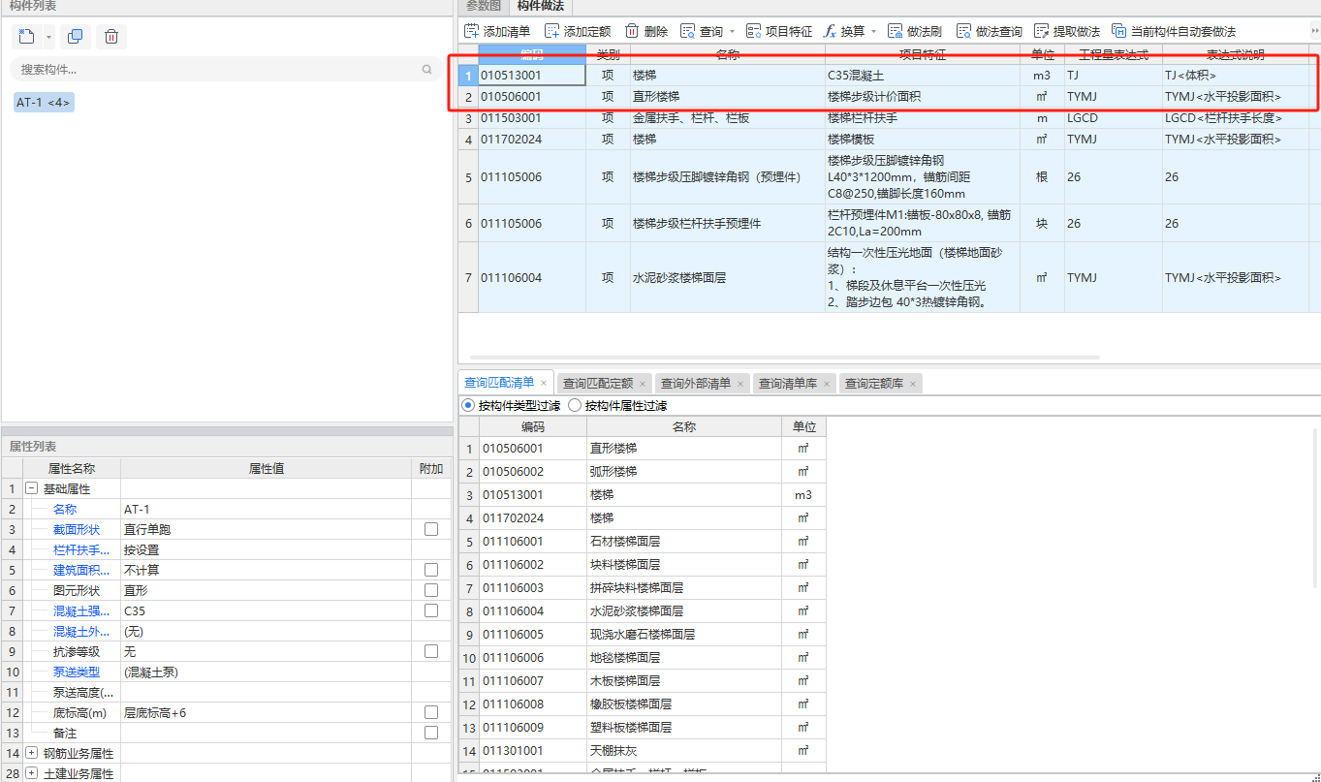This screenshot has width=1321, height=782.
Task: Click the delete component trash icon
Action: point(111,38)
